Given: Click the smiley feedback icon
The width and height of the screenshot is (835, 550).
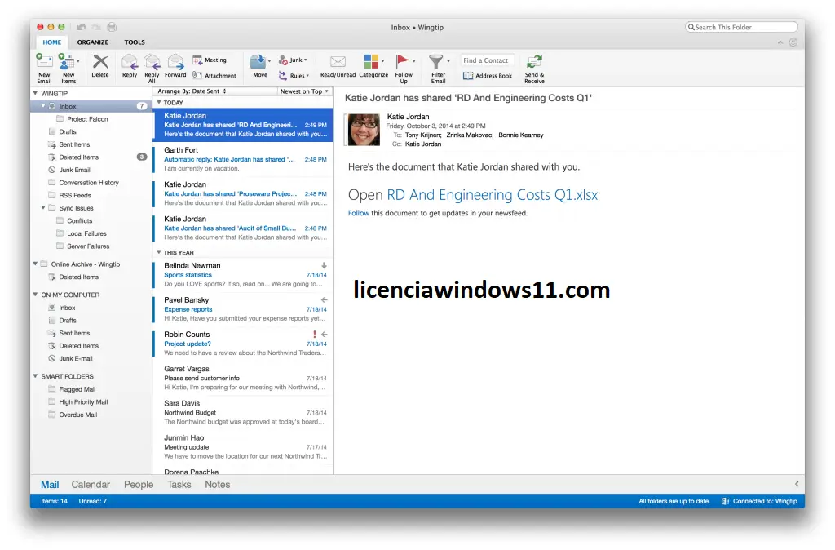Looking at the screenshot, I should click(793, 42).
